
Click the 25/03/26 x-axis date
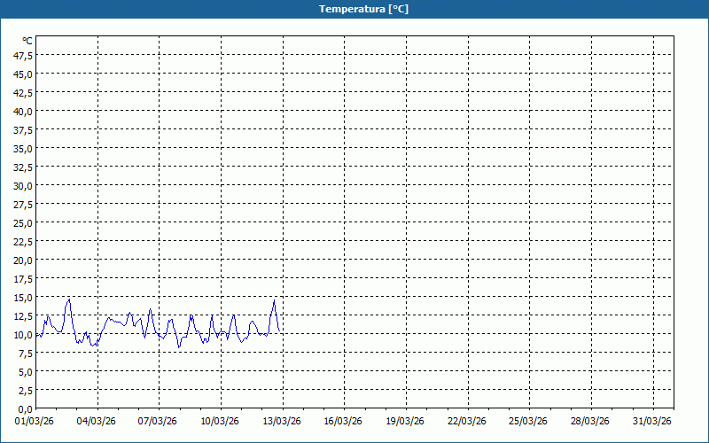(x=530, y=421)
